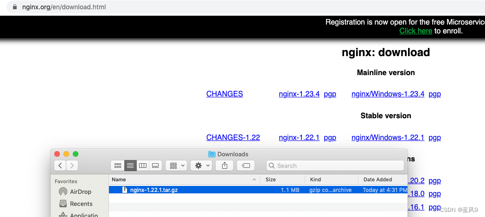The image size is (485, 217).
Task: Open the CHANGES-1.22 link
Action: (233, 138)
